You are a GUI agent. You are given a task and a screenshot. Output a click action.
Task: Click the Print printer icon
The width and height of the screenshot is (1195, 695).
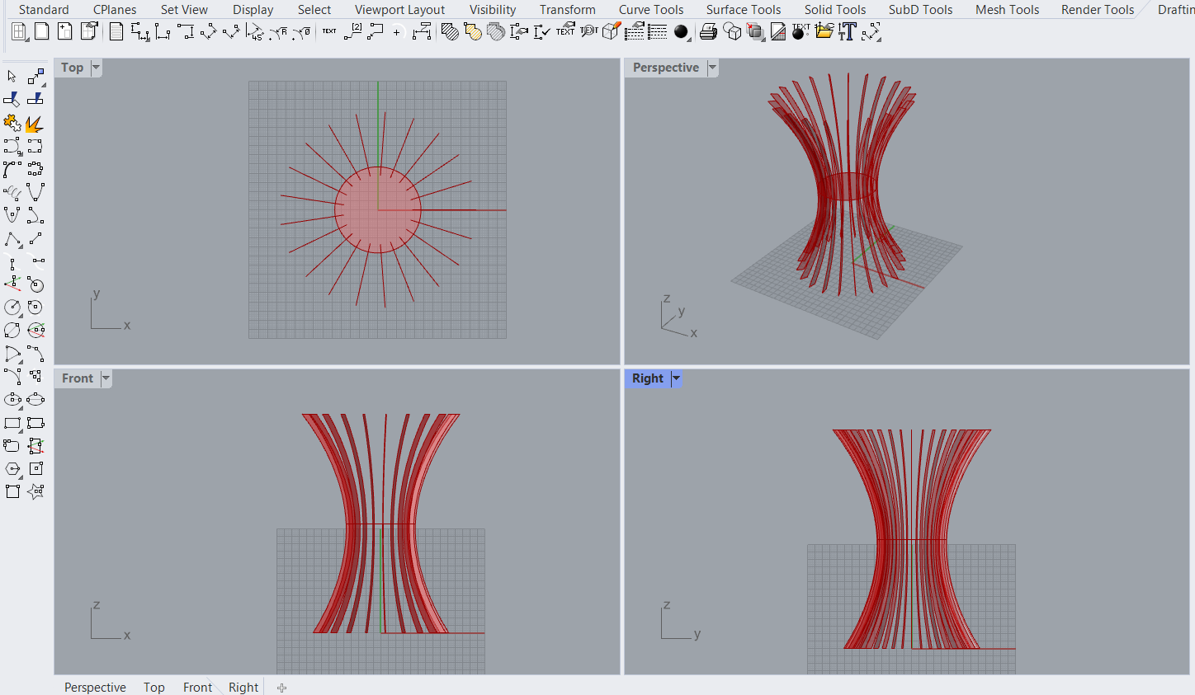coord(707,32)
